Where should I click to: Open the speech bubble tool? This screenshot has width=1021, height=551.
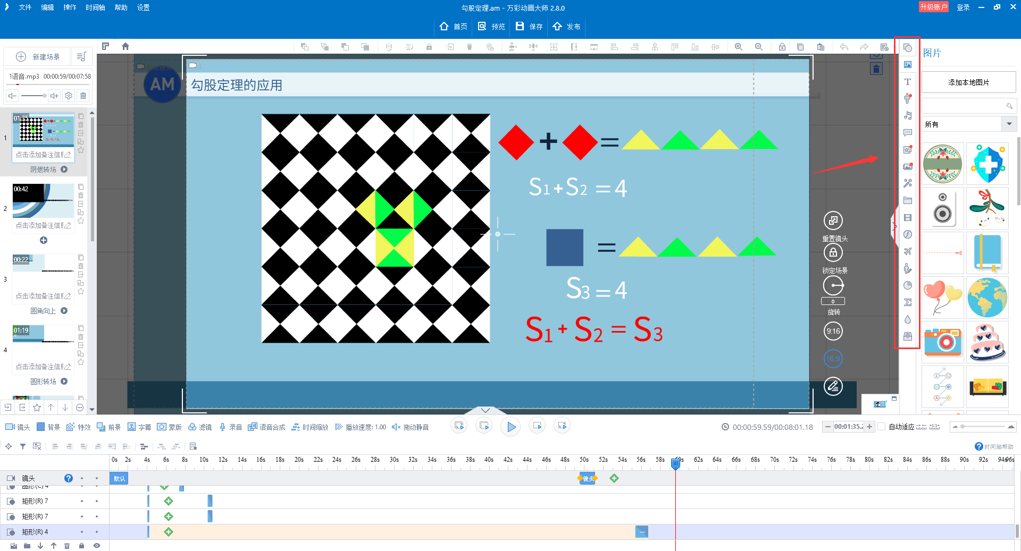(908, 133)
